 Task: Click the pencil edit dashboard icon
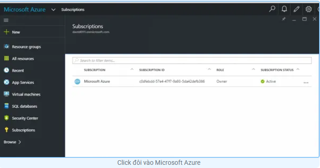pos(296,9)
